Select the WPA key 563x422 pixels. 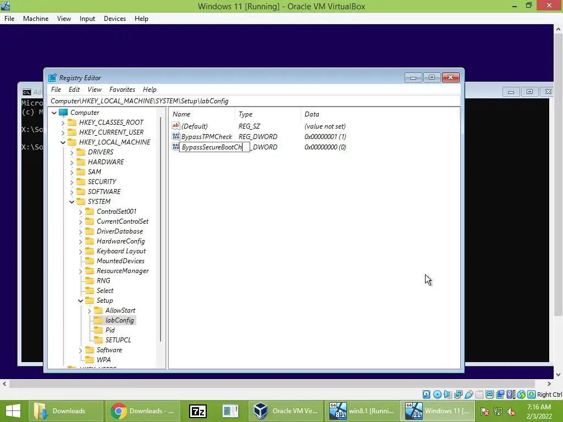[103, 359]
